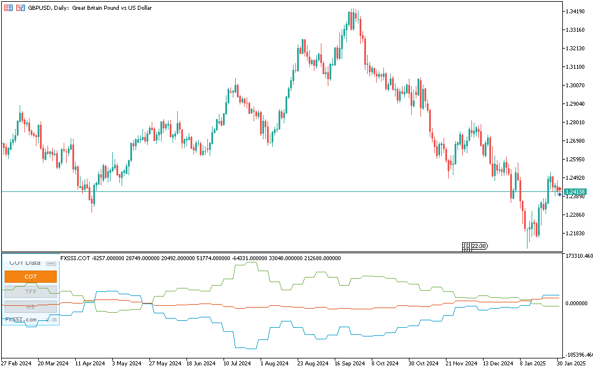This screenshot has height=370, width=593.
Task: Click the 16 Sep 2024 date label
Action: (350, 364)
